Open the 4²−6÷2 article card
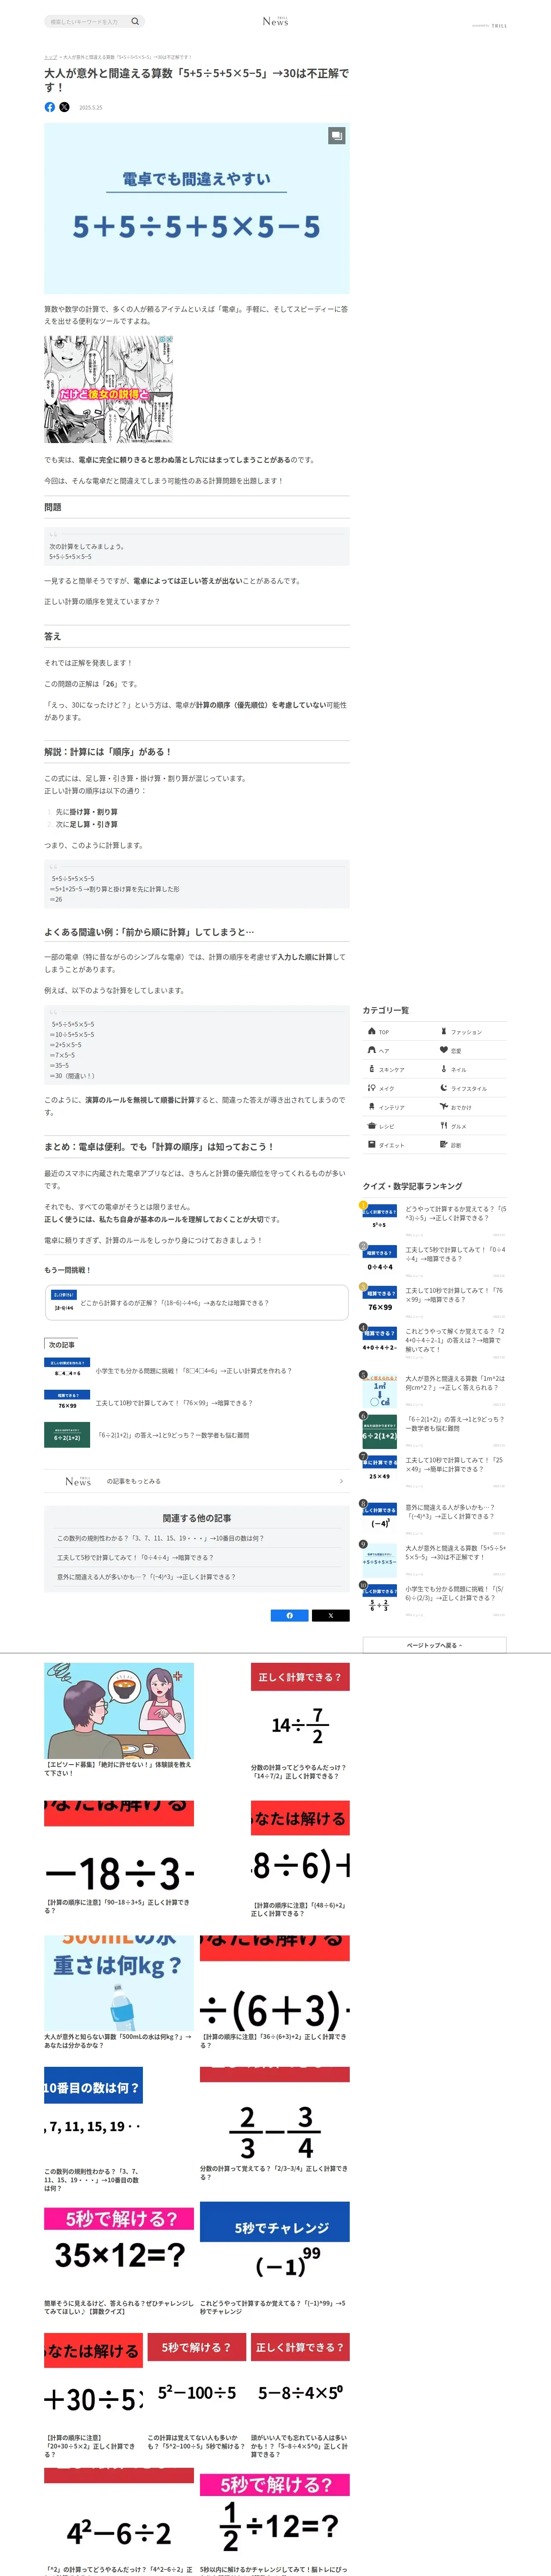 [x=119, y=2522]
